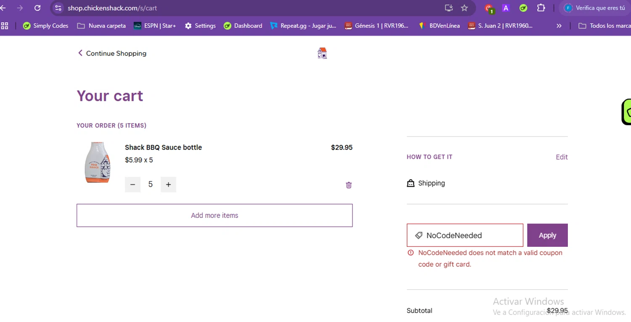Click the $5.99 x 5 price text
Viewport: 631px width, 322px height.
[139, 160]
